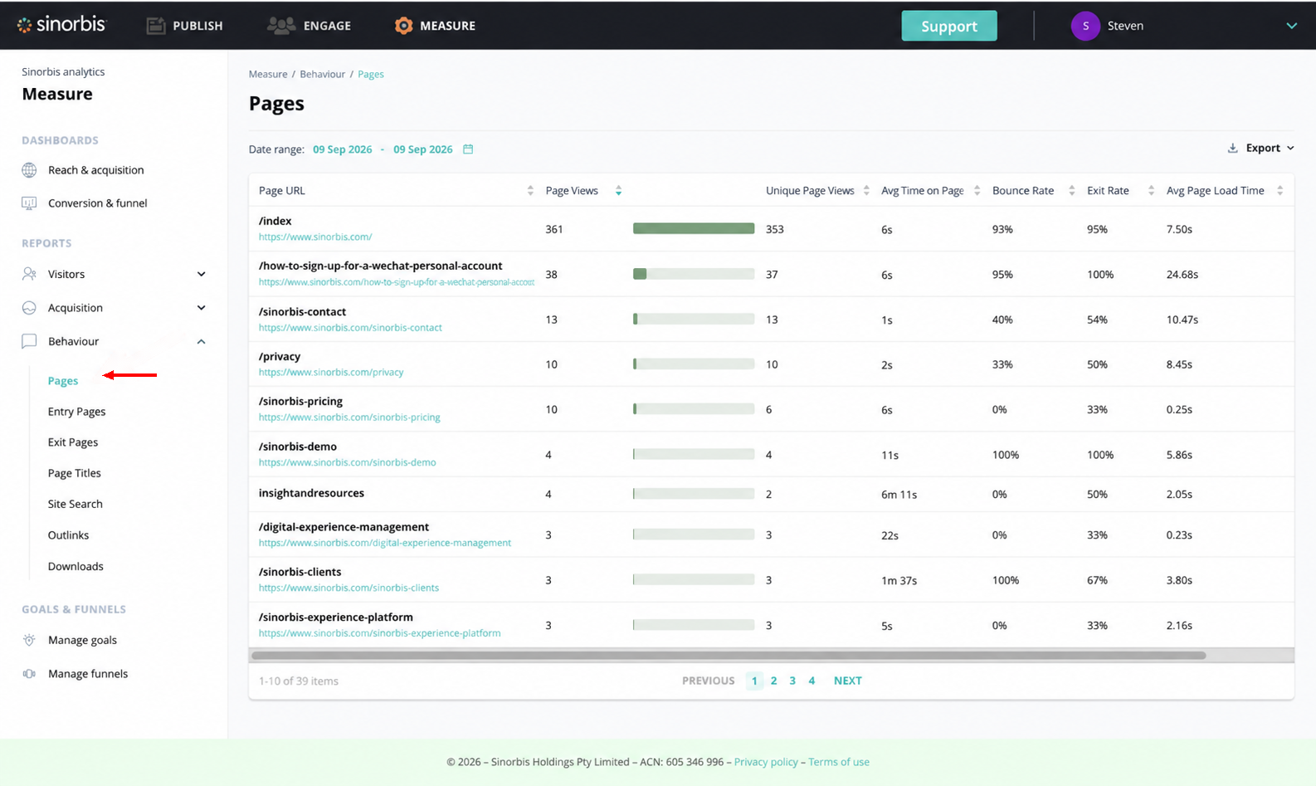Click the Behaviour speech bubble icon
1316x786 pixels.
(x=29, y=341)
